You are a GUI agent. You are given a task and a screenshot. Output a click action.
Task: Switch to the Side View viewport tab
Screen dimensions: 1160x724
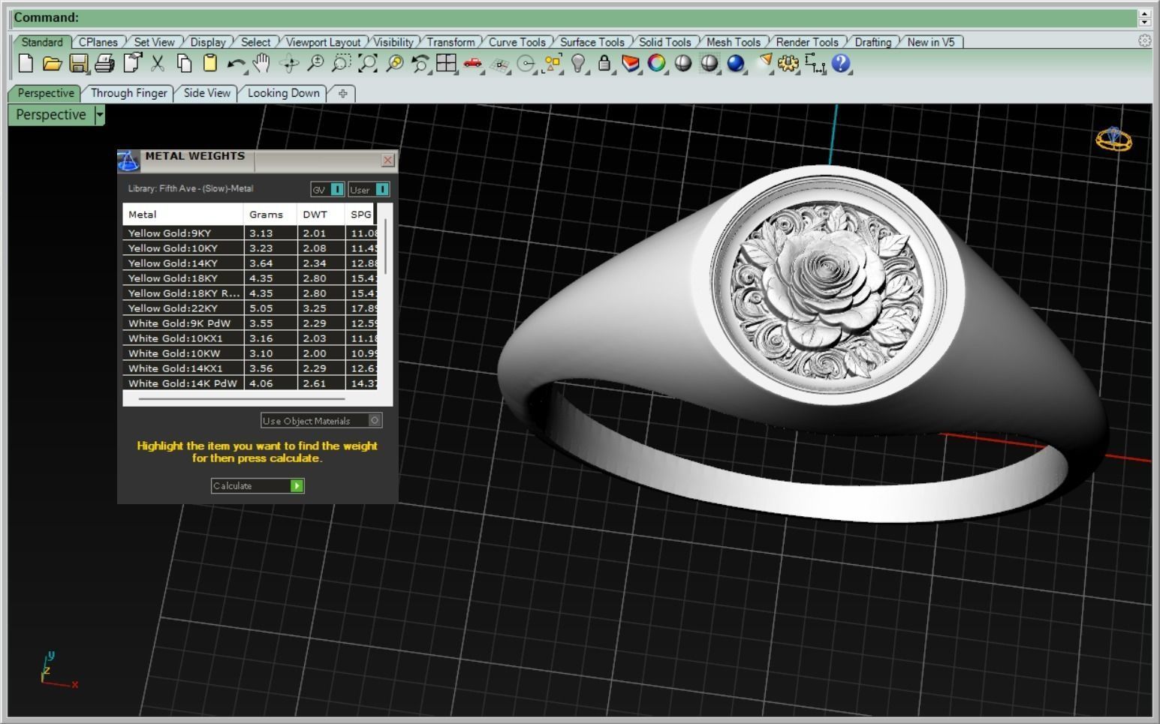(206, 93)
